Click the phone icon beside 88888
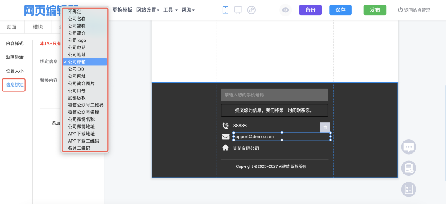This screenshot has height=204, width=446. click(225, 126)
